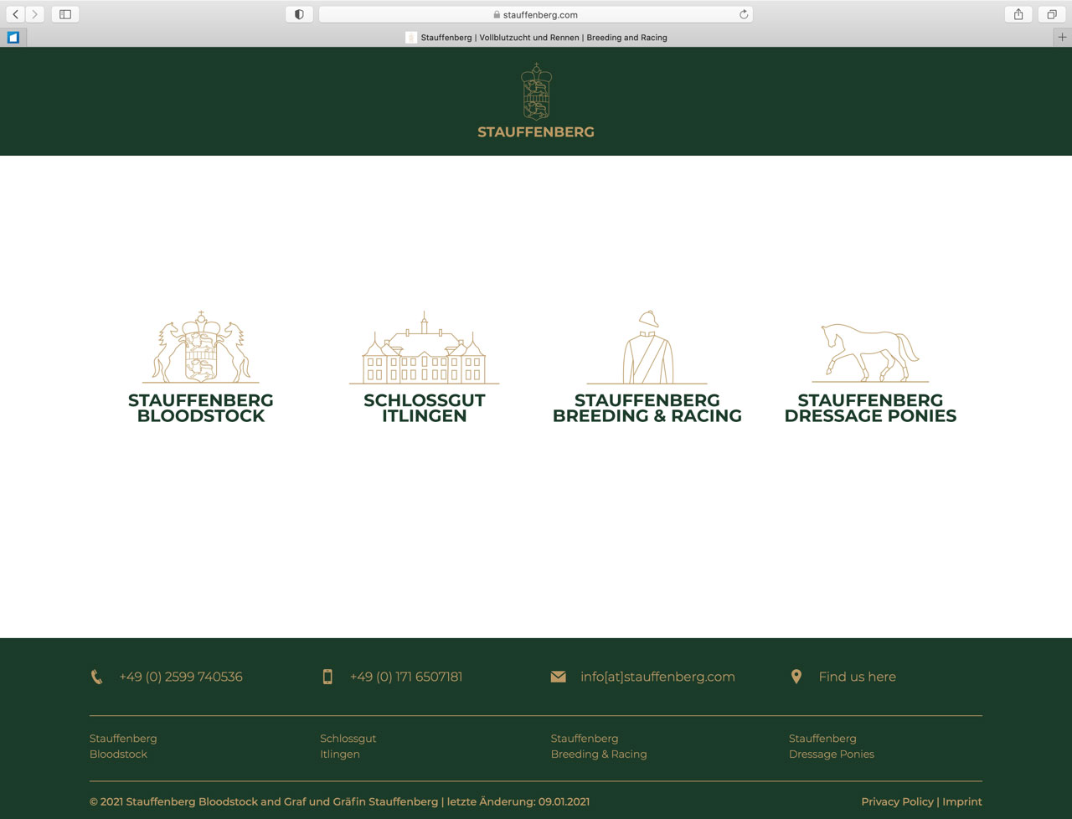Open the walking pony outline icon
Screen dimensions: 1072x819
pyautogui.click(x=871, y=353)
